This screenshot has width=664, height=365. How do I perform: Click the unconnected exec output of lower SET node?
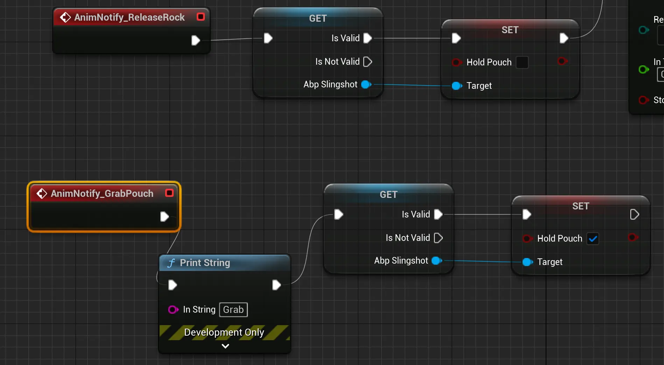pos(634,214)
